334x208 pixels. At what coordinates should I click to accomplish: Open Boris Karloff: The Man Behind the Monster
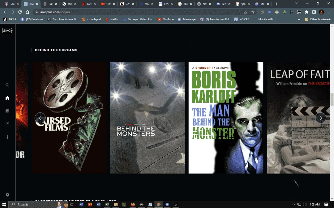(x=226, y=118)
